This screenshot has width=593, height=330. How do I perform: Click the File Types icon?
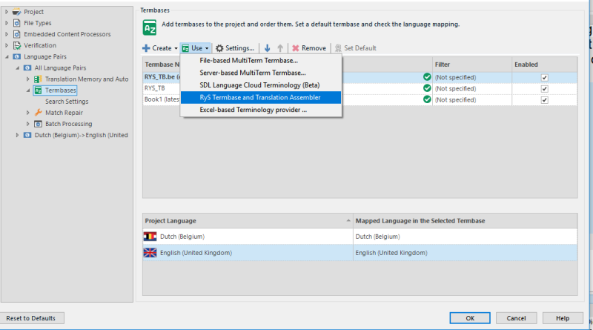(x=16, y=23)
